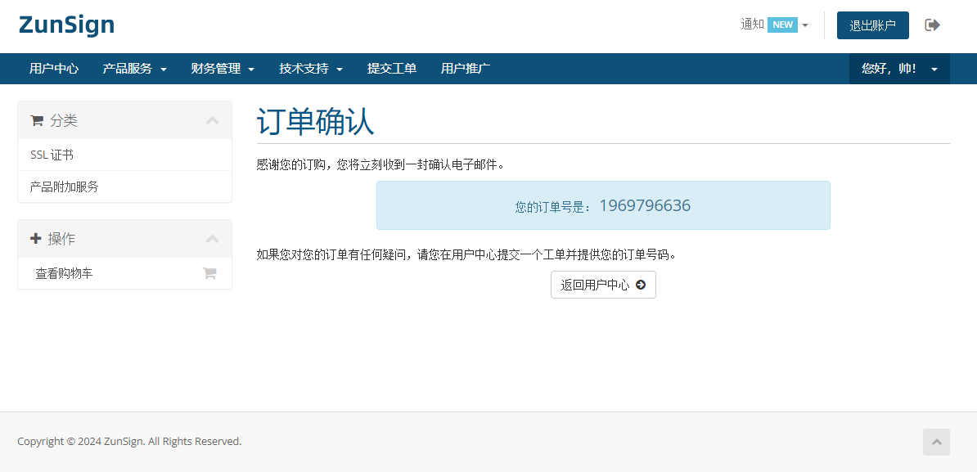Click the arrow icon in 返回用户中心 button
This screenshot has width=977, height=472.
641,285
